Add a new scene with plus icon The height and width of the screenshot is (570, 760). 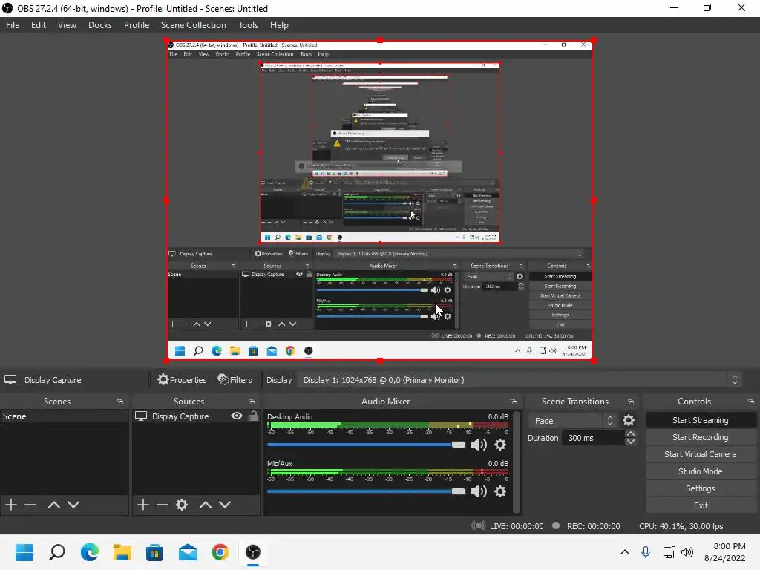[x=10, y=505]
